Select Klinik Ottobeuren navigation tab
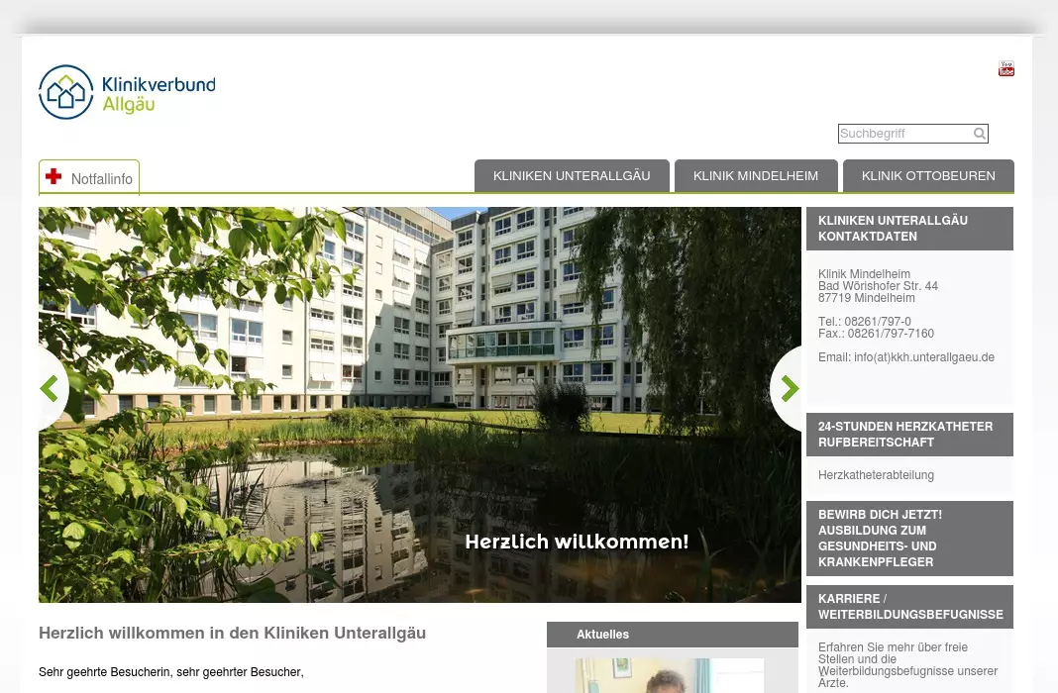This screenshot has height=693, width=1058. coord(928,176)
